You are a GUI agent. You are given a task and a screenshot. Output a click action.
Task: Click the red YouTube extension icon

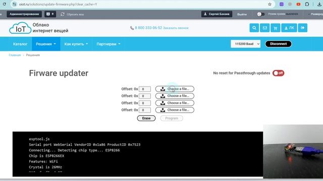point(298,4)
